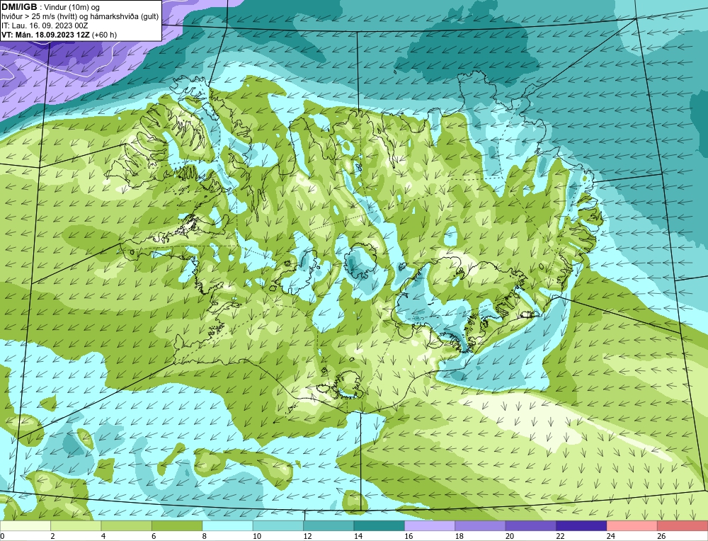The image size is (708, 541).
Task: Click the 'VT: Mán. 18.09.2023 12Z' valid time
Action: click(45, 35)
